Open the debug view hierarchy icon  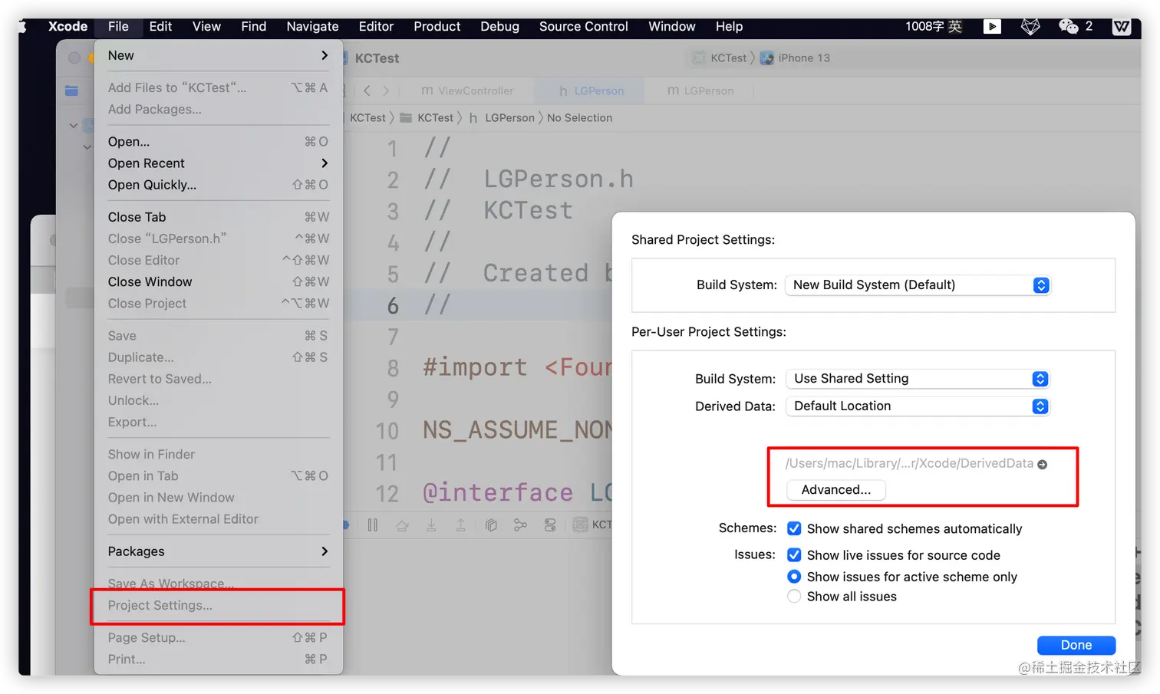click(x=491, y=525)
